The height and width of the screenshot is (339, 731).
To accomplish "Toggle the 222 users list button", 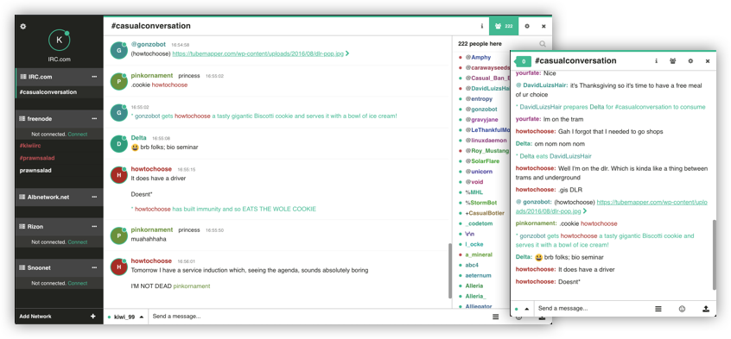I will click(x=504, y=26).
